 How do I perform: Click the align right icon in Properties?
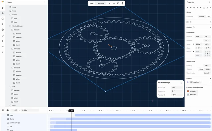point(194,8)
